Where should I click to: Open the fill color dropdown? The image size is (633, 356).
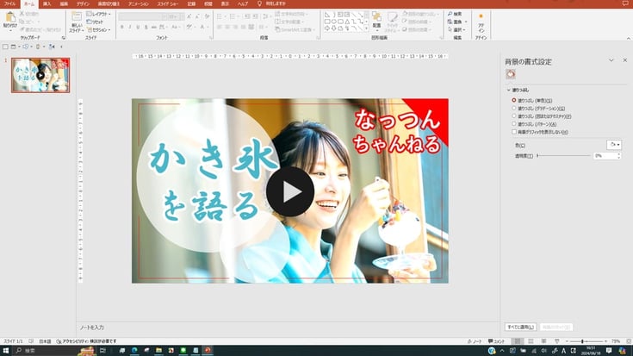pyautogui.click(x=614, y=145)
